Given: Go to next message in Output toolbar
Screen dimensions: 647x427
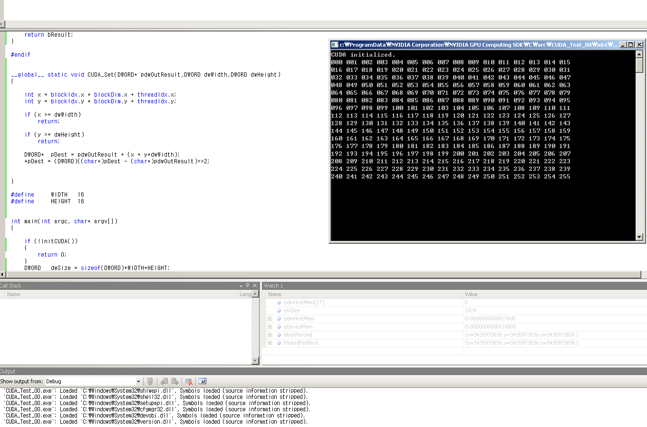Looking at the screenshot, I should [x=175, y=381].
